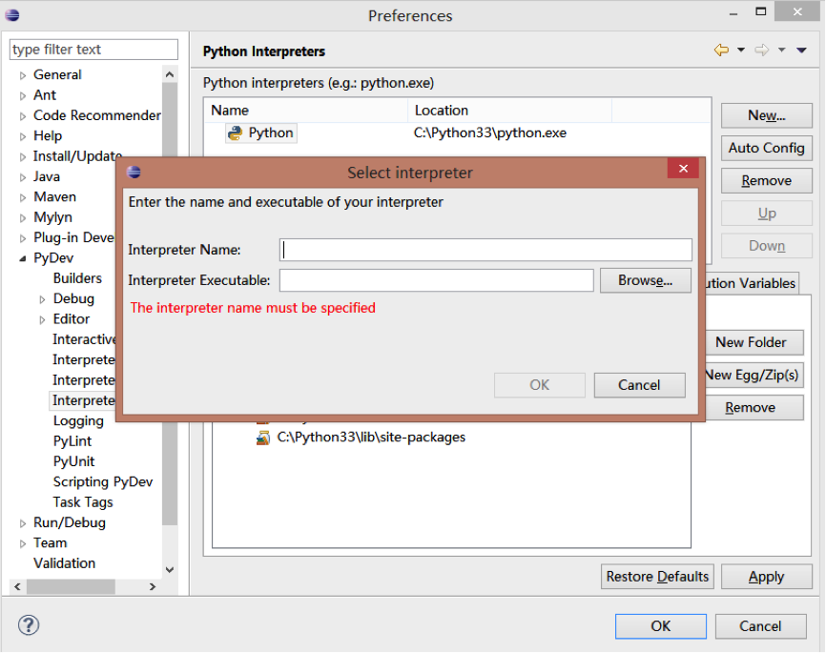Open Scripting PyDev preferences
Viewport: 826px width, 653px height.
tap(103, 481)
